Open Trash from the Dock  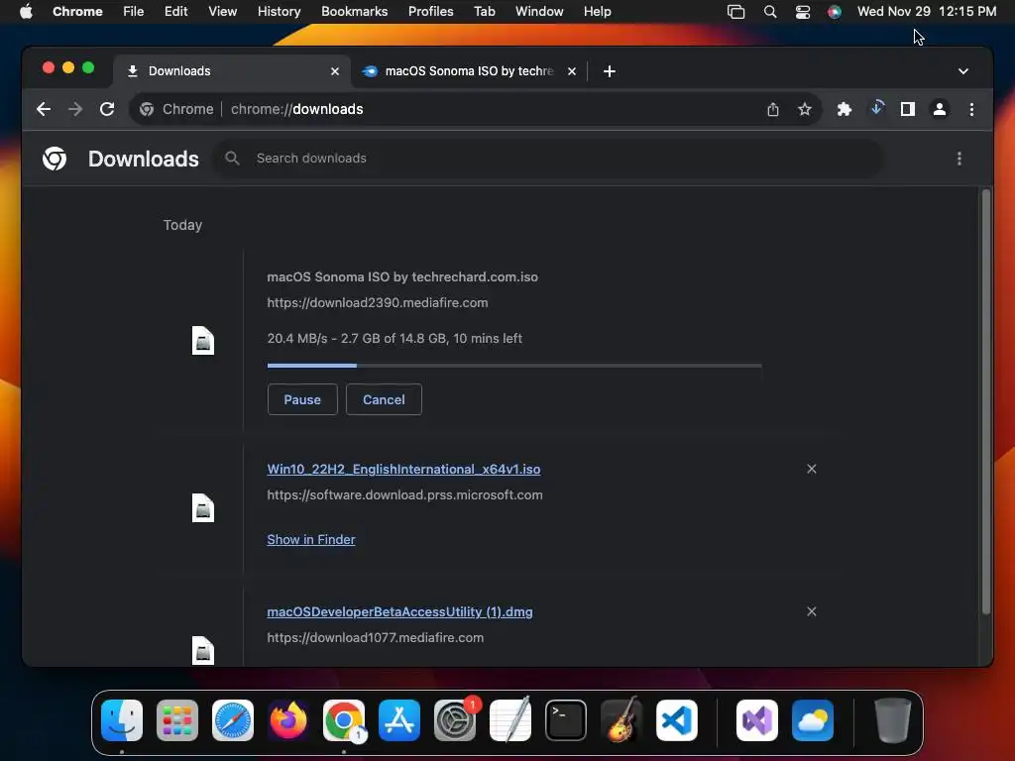pyautogui.click(x=893, y=720)
